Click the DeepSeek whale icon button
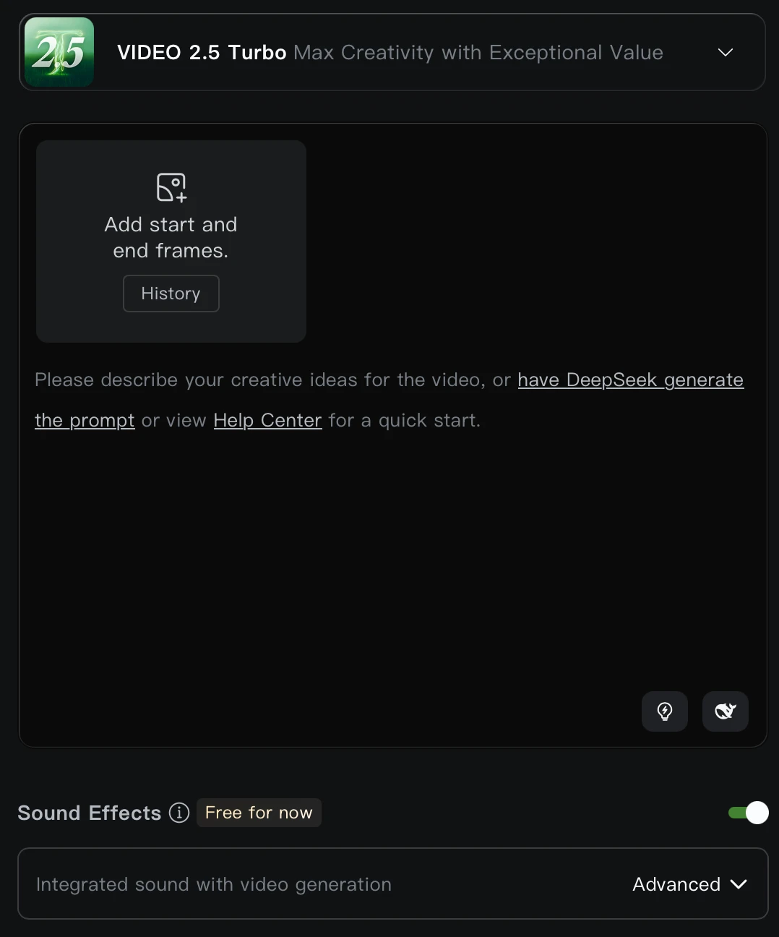 click(726, 711)
